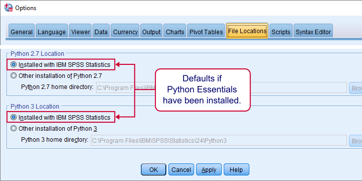The width and height of the screenshot is (362, 181).
Task: Click the Python 3 Location group label
Action: 35,107
